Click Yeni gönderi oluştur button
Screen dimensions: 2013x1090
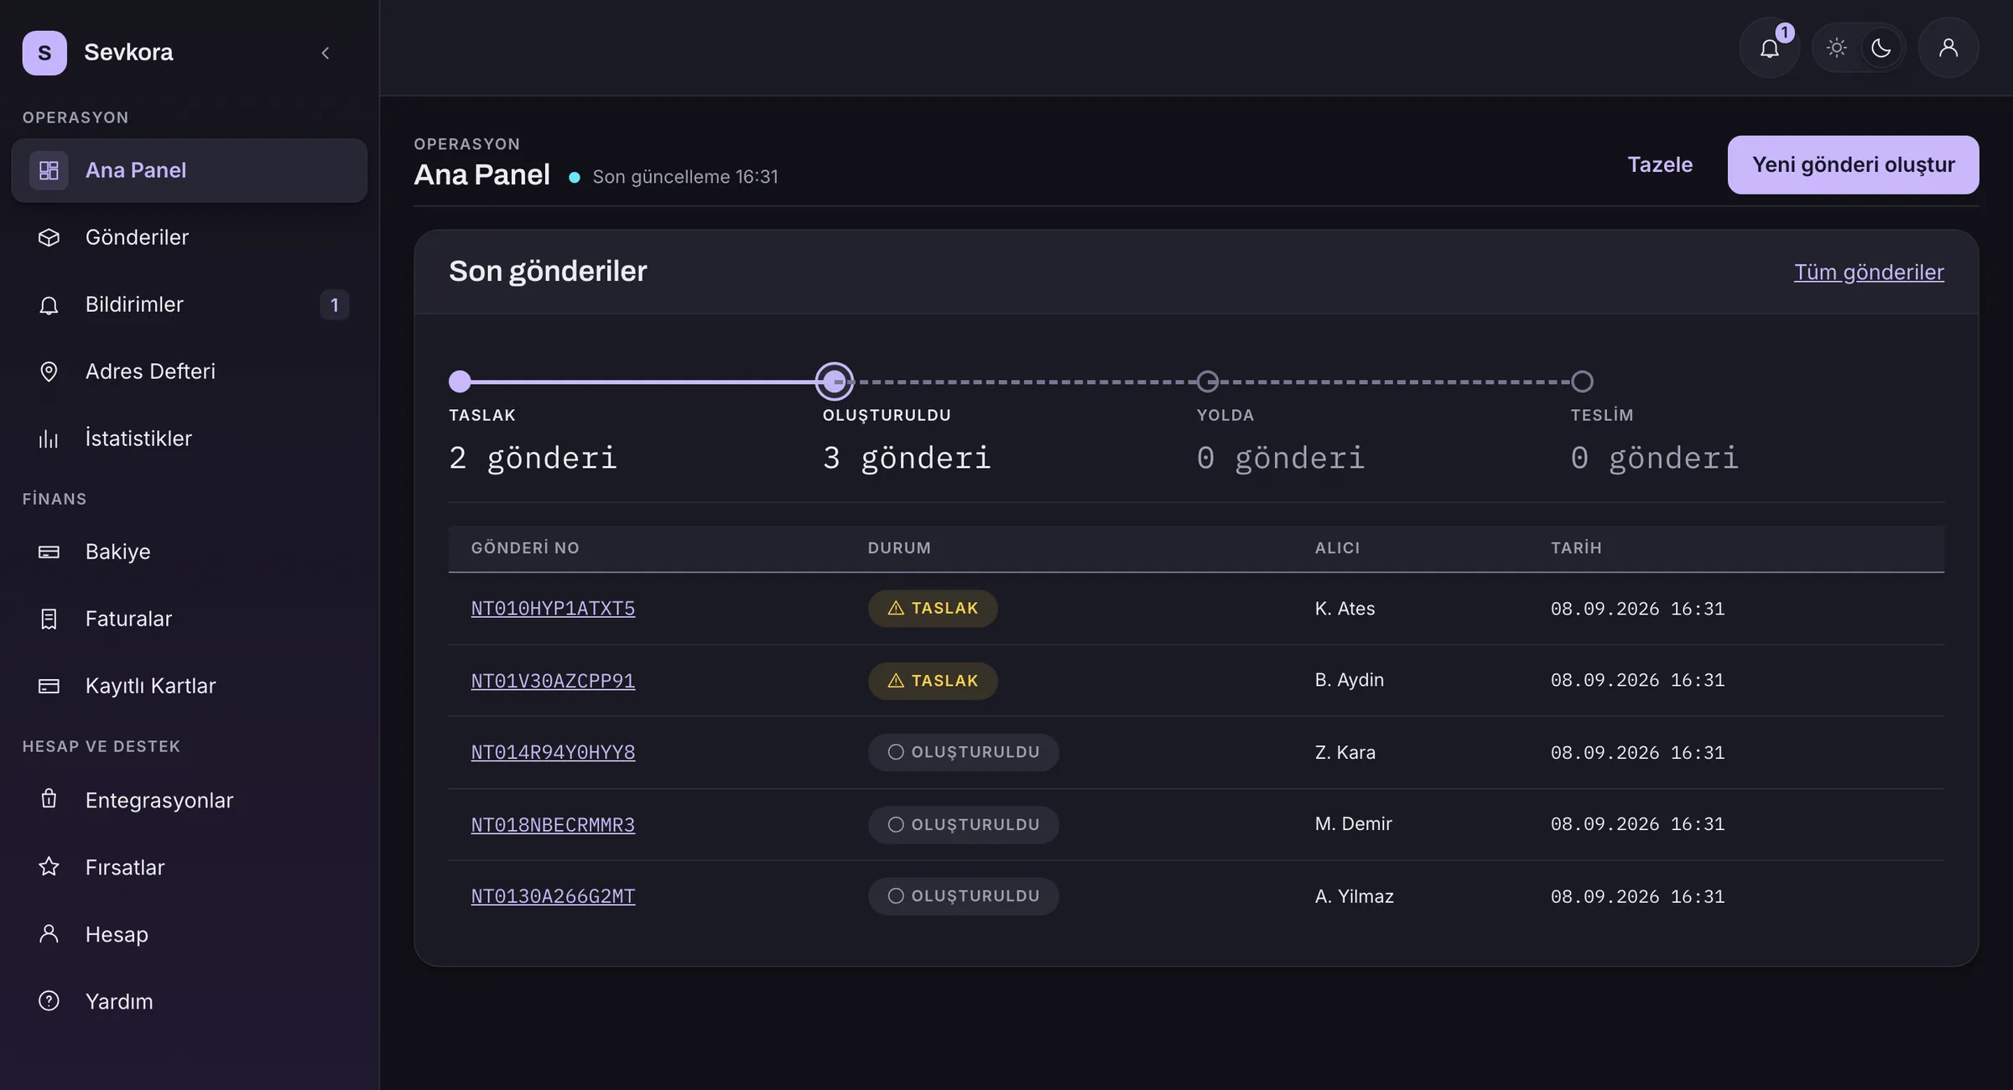coord(1853,165)
